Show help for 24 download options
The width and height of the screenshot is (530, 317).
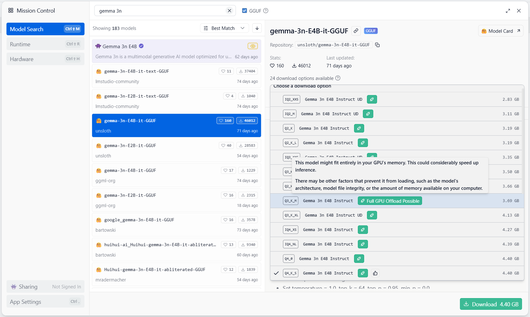(x=338, y=78)
